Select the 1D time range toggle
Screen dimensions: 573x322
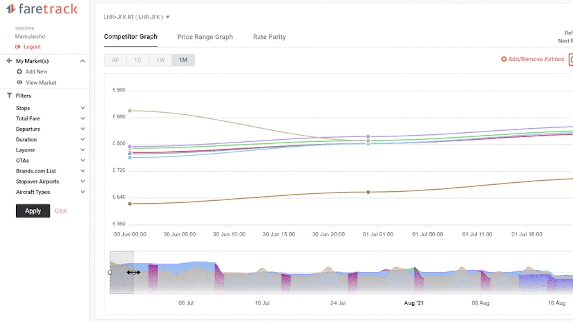pos(138,60)
